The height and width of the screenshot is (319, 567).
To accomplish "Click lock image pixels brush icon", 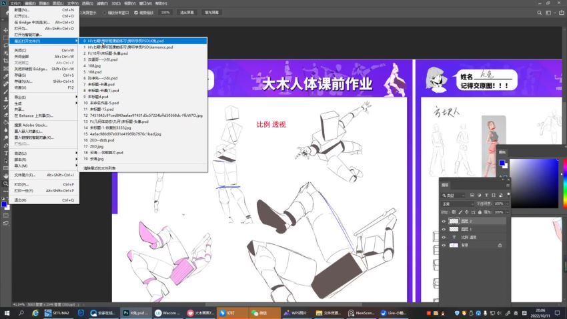I will 460,212.
